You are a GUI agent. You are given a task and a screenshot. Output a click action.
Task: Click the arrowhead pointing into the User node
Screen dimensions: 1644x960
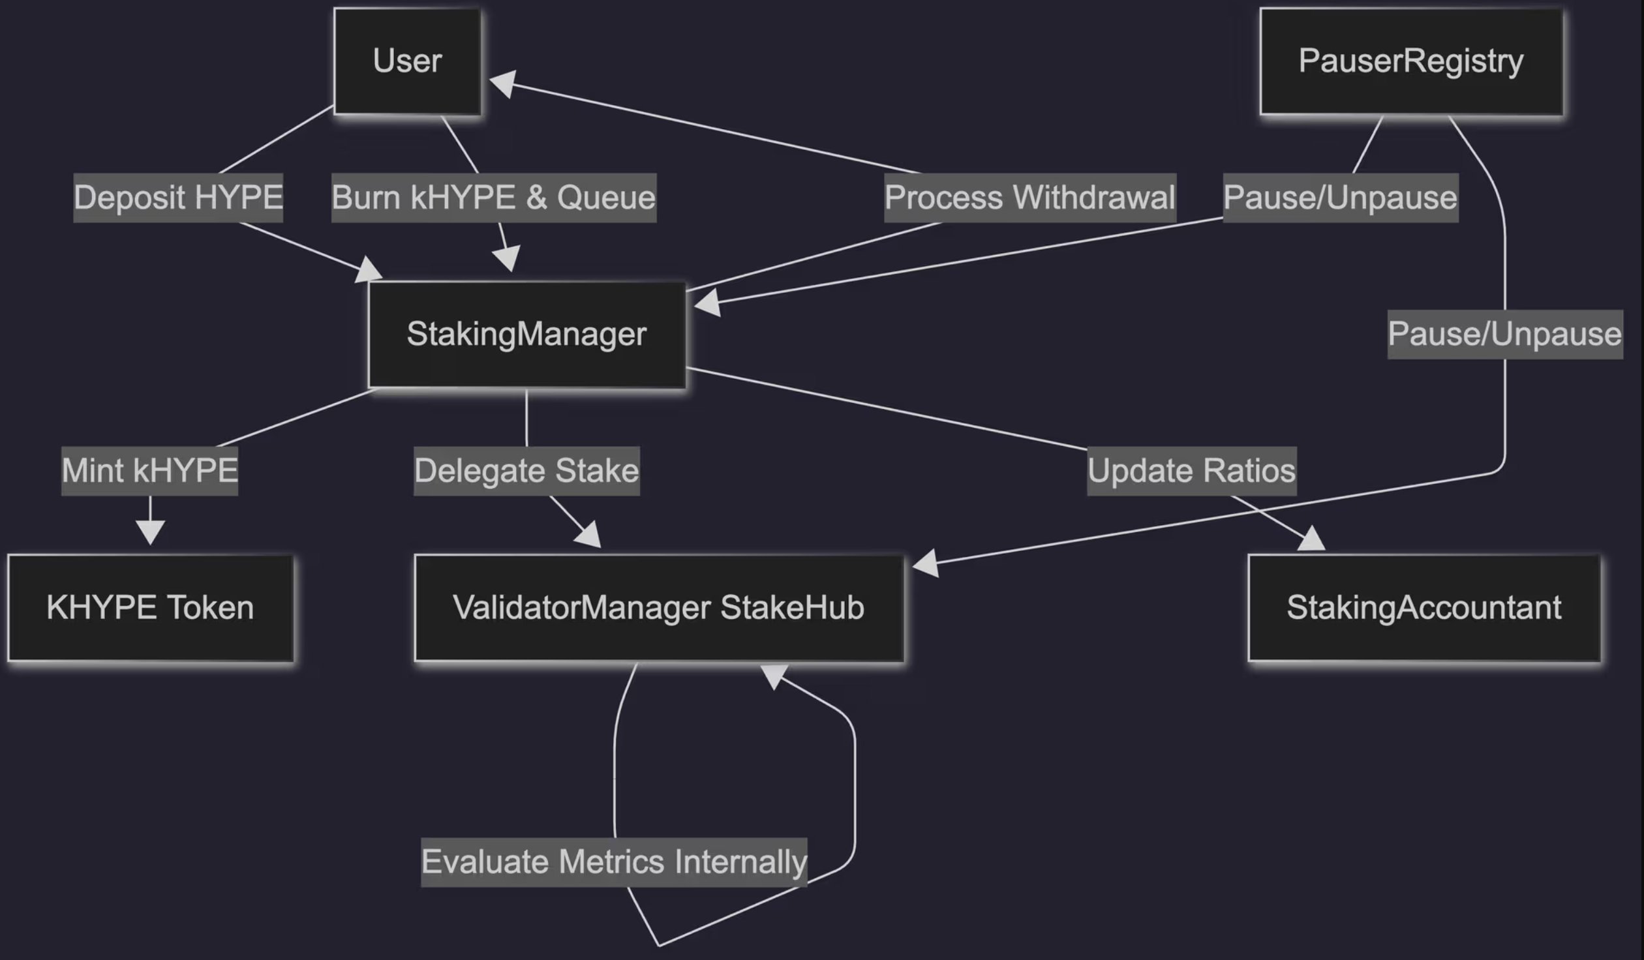click(502, 85)
